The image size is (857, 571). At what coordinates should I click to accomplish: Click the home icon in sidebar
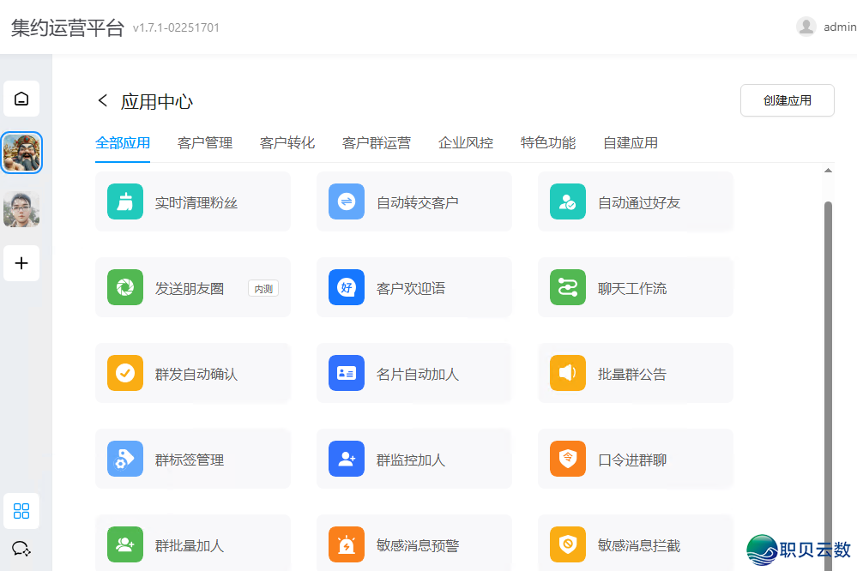(x=21, y=99)
